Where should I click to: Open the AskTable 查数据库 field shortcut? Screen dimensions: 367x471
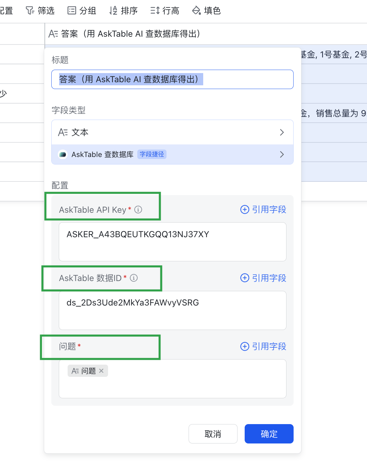[x=172, y=154]
